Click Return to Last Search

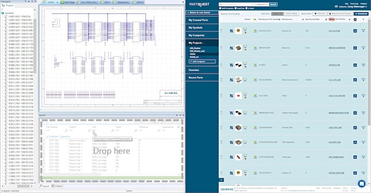202,13
